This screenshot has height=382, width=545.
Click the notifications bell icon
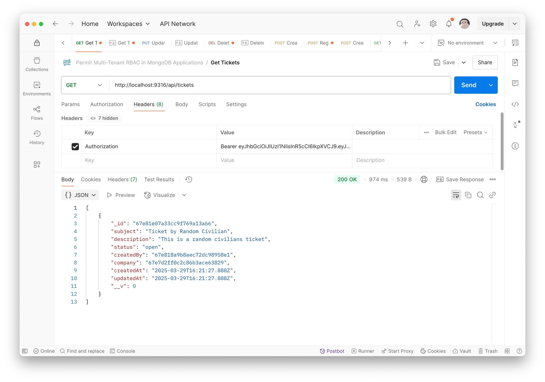449,24
